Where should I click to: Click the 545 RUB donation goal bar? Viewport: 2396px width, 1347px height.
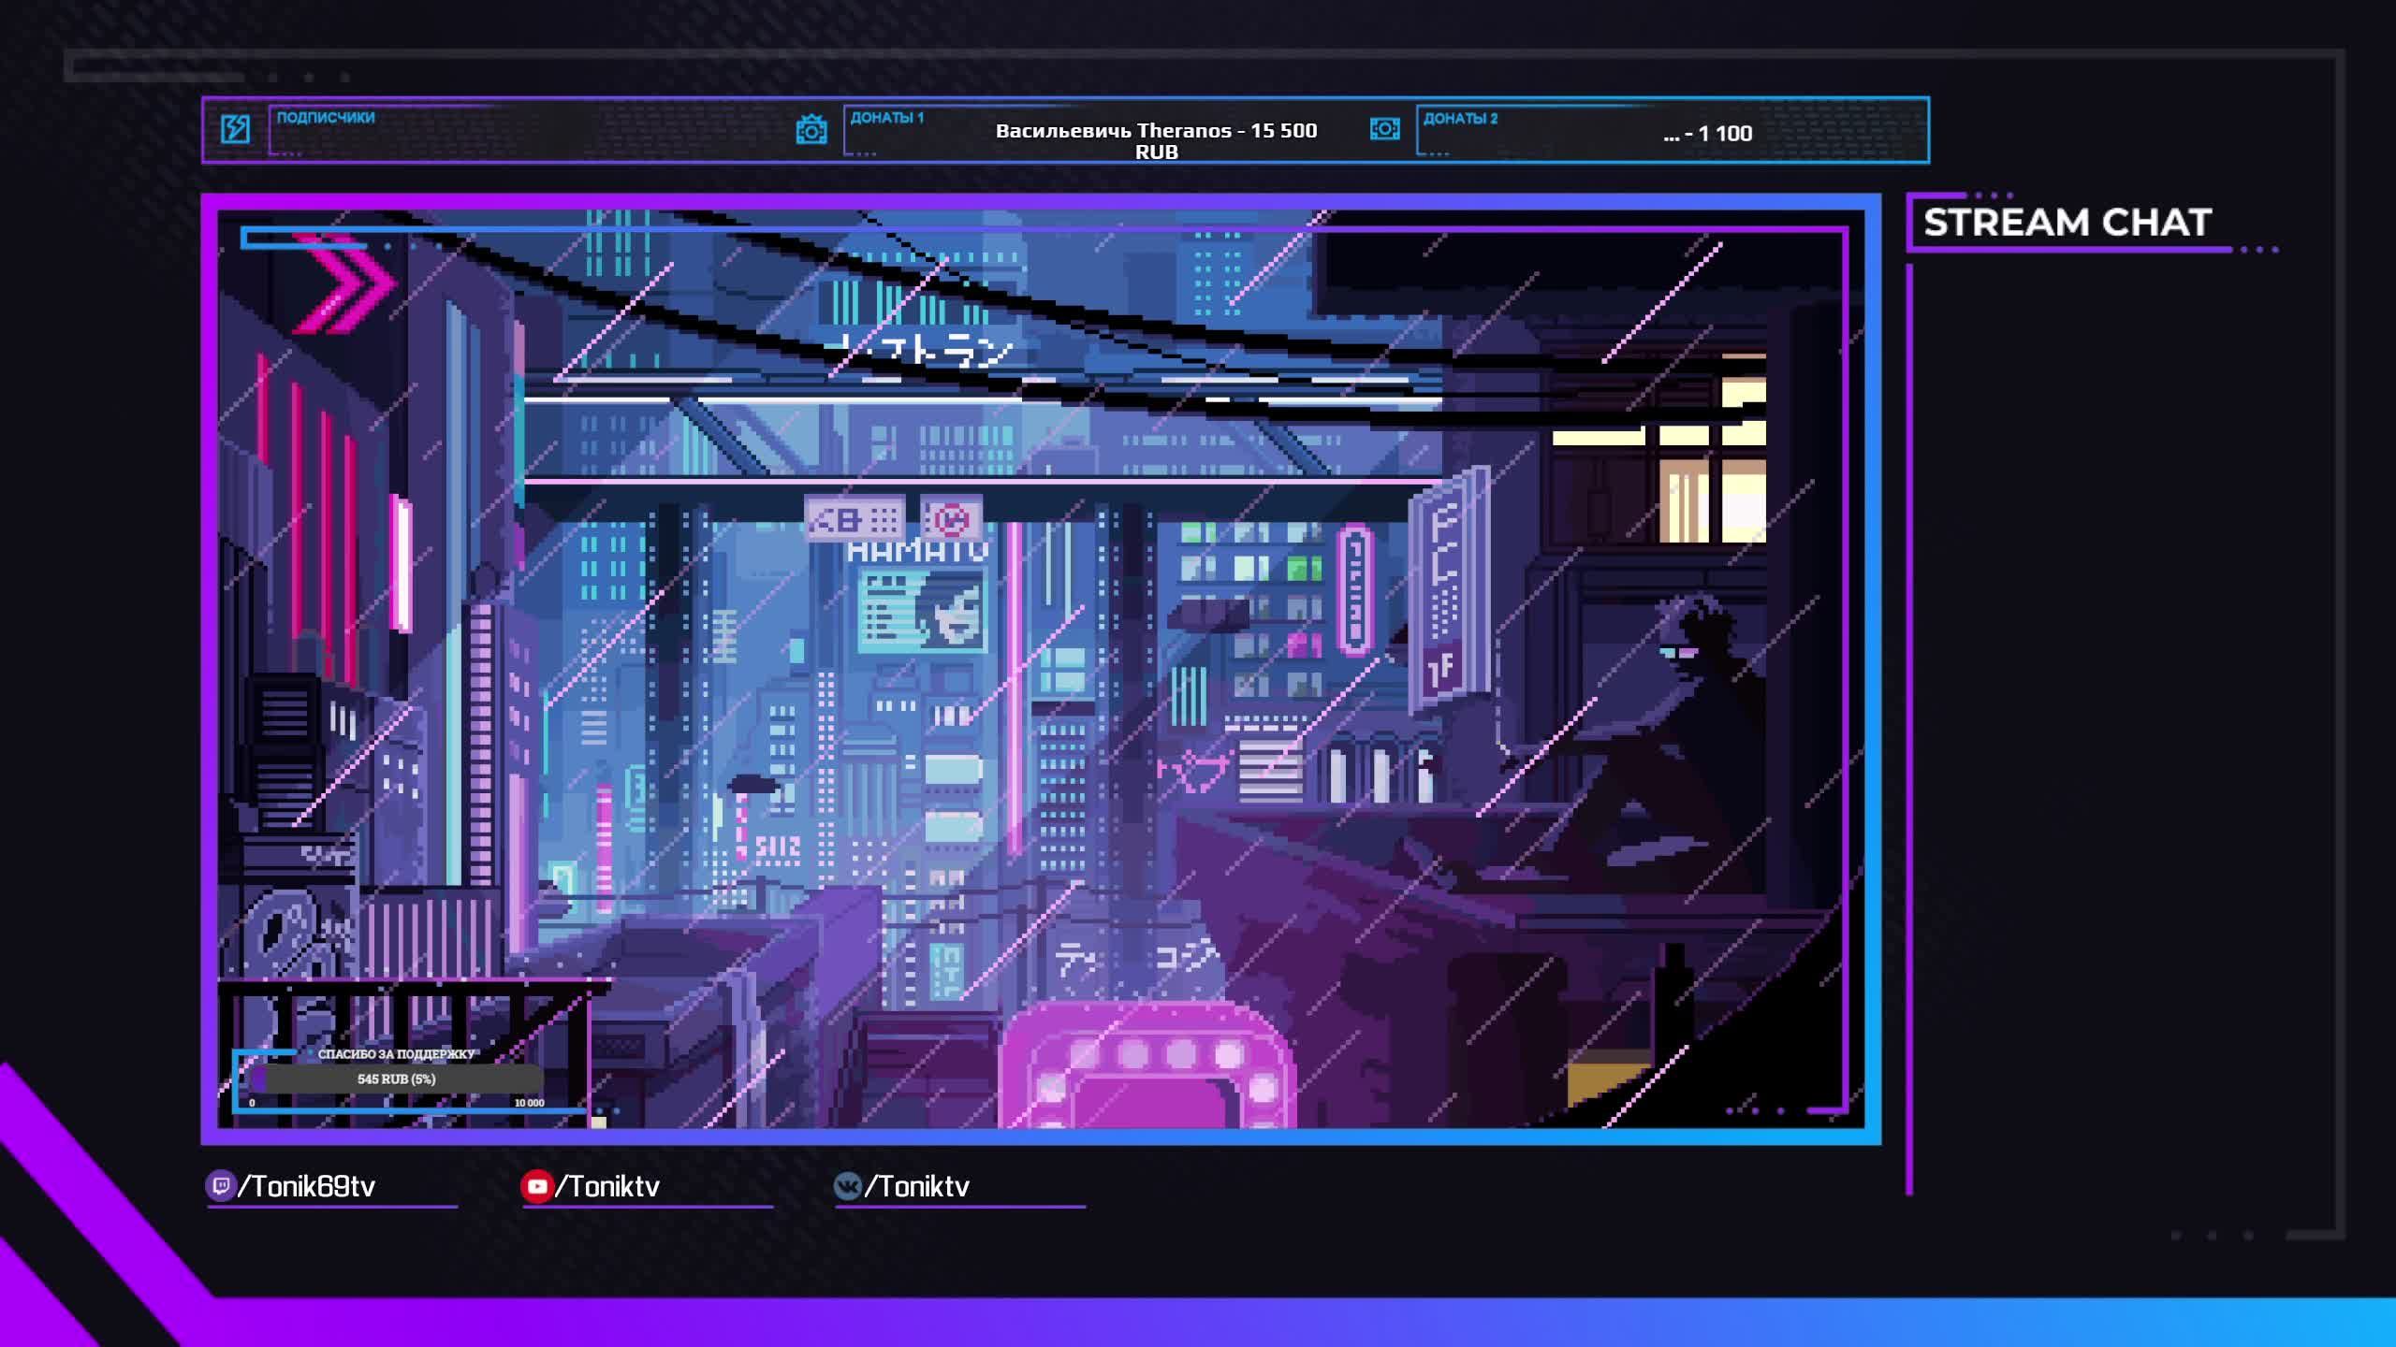(x=397, y=1079)
